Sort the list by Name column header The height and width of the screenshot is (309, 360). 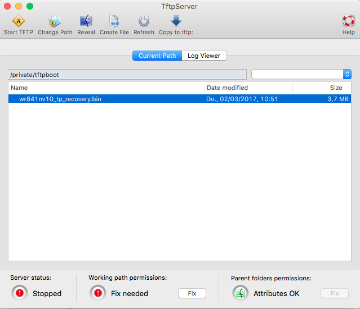point(106,88)
